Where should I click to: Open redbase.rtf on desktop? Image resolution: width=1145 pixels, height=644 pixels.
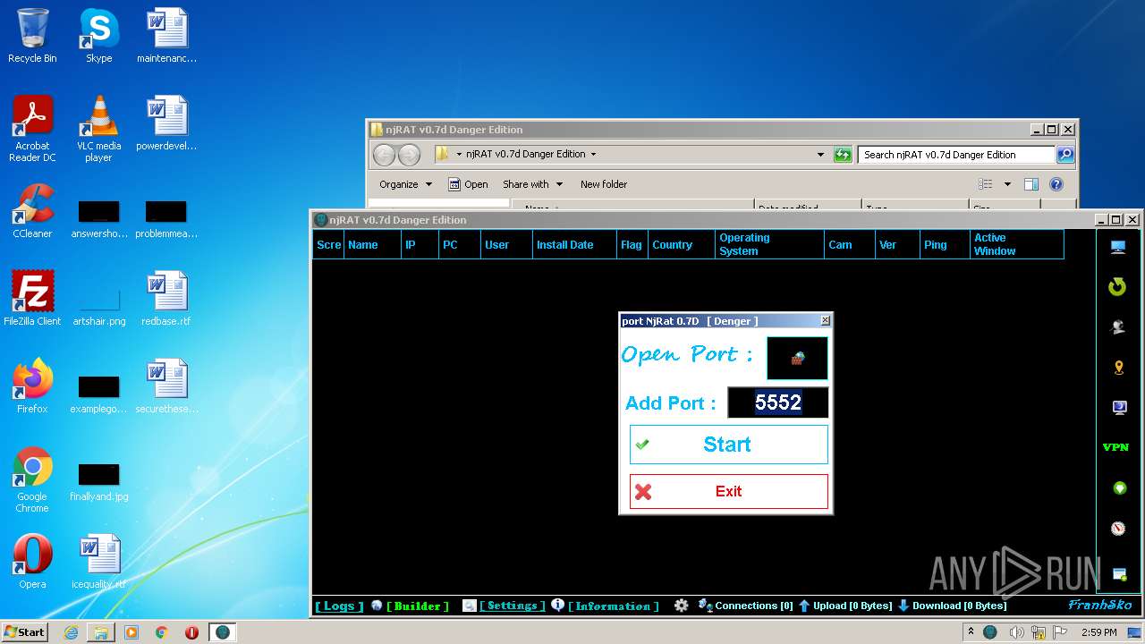165,299
